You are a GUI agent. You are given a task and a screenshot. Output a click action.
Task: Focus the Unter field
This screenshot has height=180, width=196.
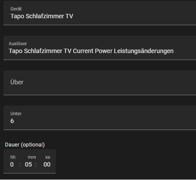coord(100,118)
